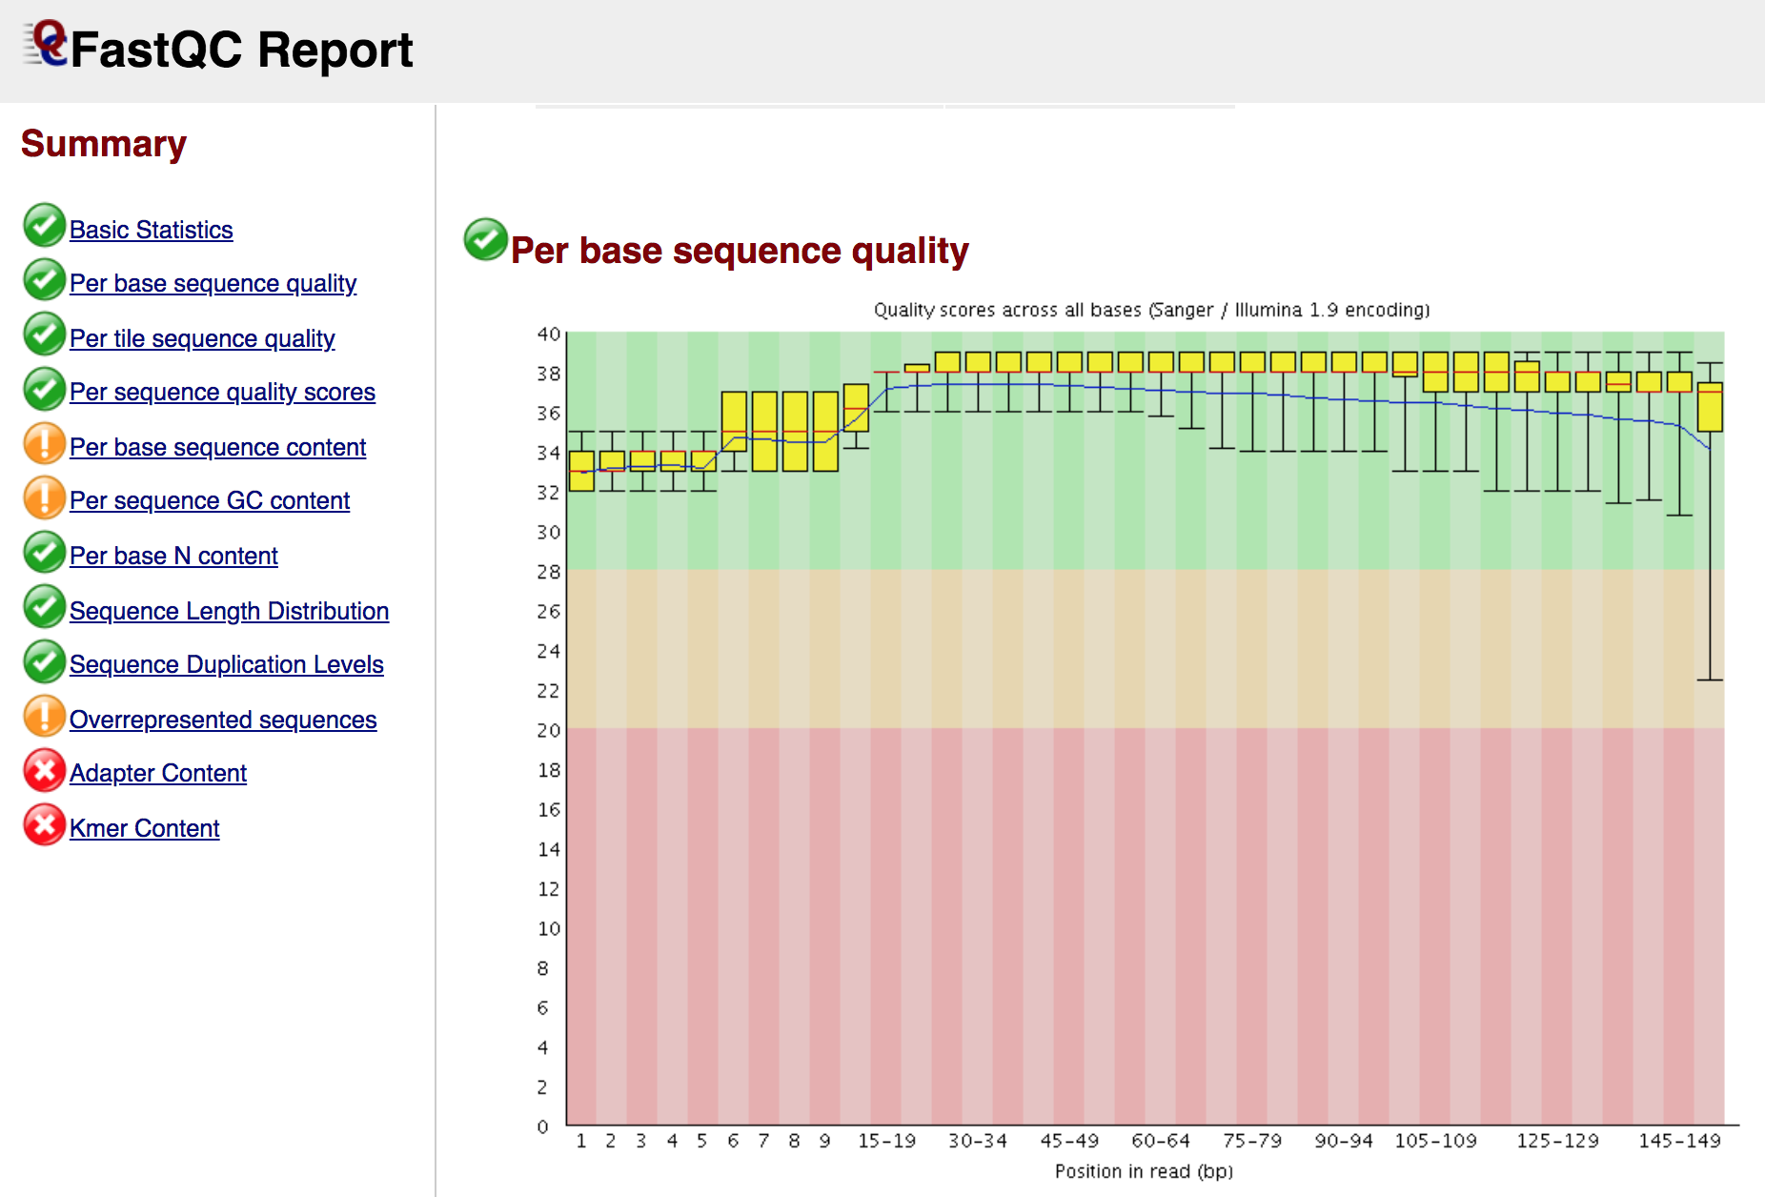
Task: Go to Per base N content
Action: pyautogui.click(x=173, y=556)
